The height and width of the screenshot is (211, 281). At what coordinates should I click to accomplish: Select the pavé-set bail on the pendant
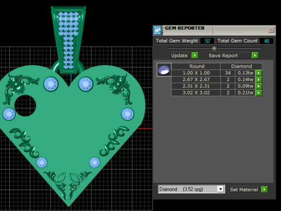coord(68,39)
